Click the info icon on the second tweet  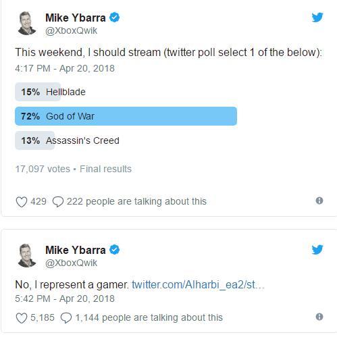[x=319, y=317]
